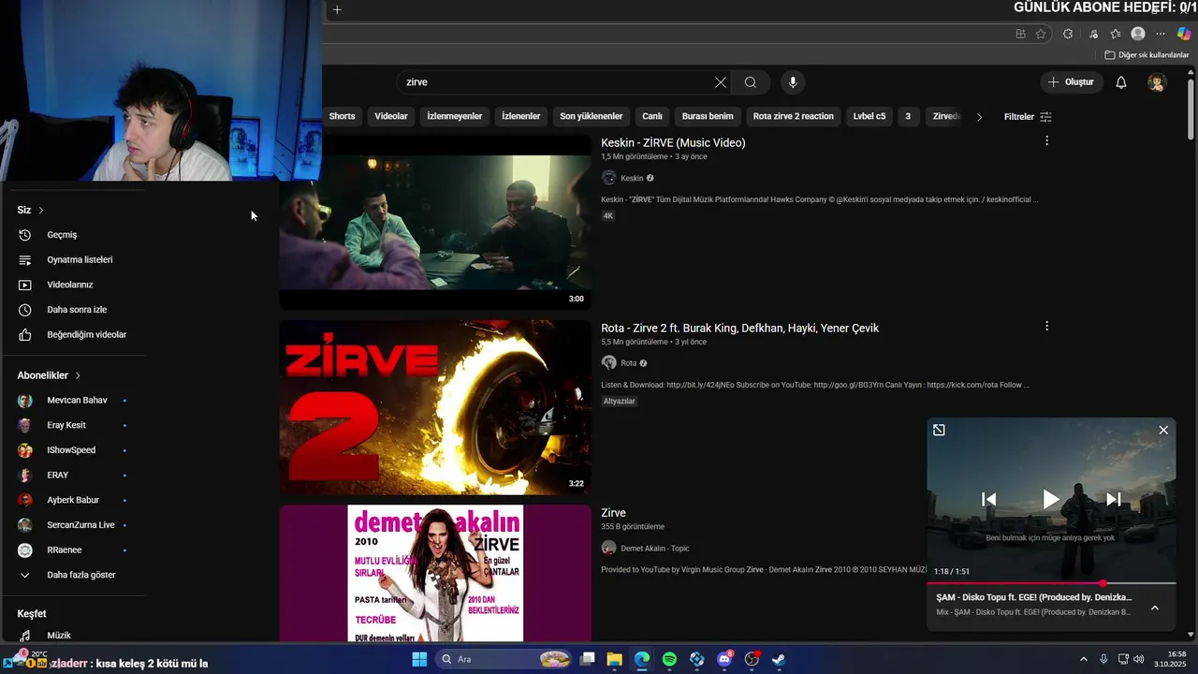Open IShowSpeed subscription channel
Viewport: 1198px width, 674px height.
click(x=73, y=450)
